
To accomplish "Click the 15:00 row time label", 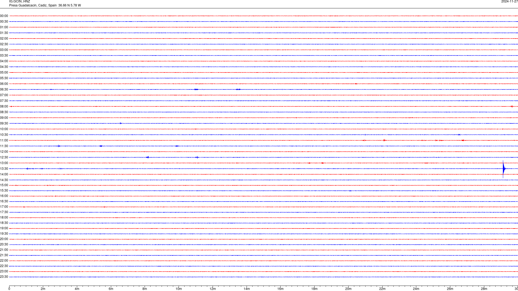I will click(4, 185).
